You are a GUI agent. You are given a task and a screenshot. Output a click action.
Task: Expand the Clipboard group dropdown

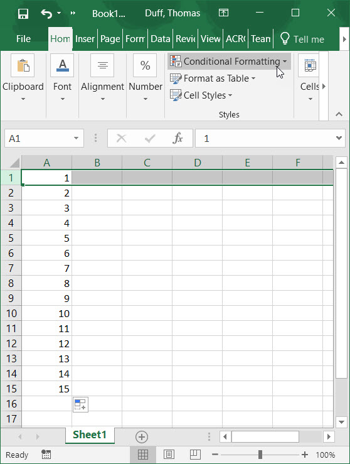[x=23, y=99]
